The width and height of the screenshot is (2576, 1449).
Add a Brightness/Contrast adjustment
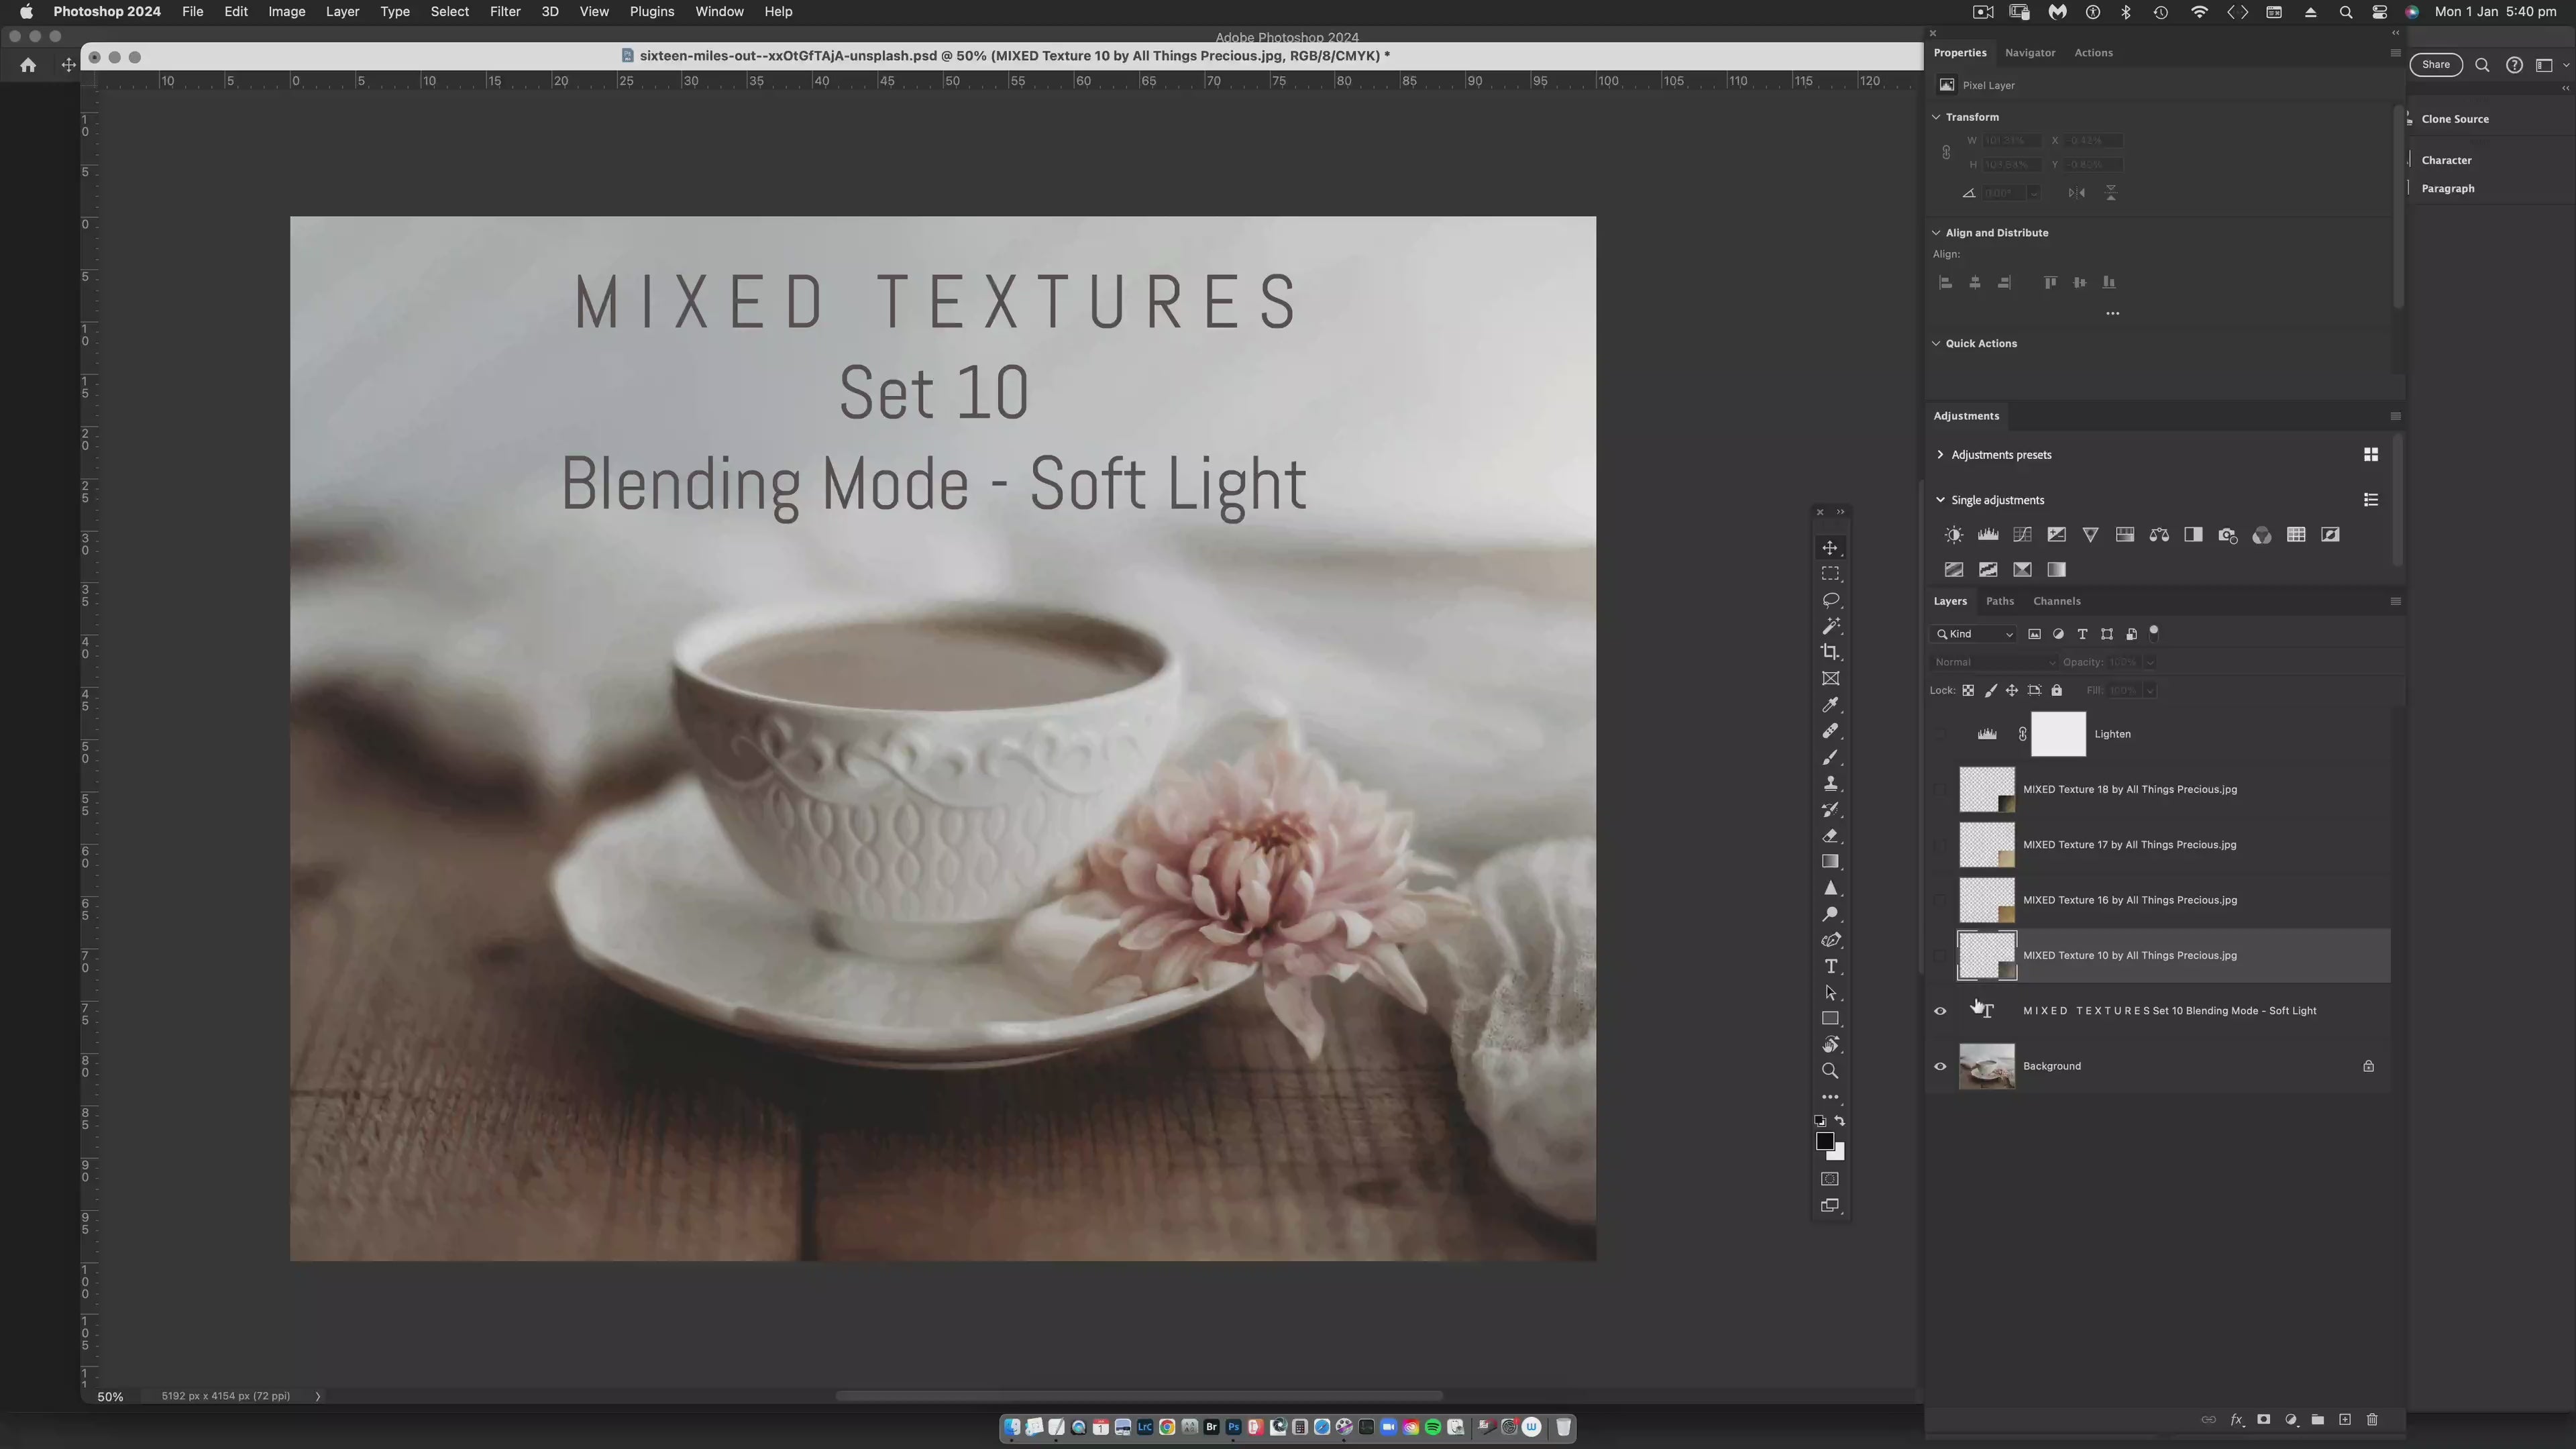click(x=1954, y=534)
